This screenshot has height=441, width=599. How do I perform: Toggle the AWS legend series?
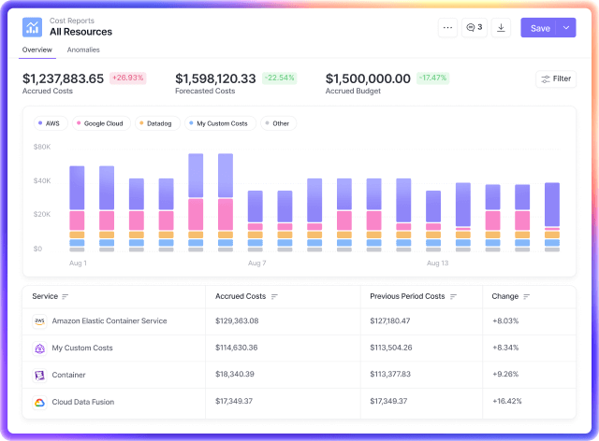coord(49,123)
